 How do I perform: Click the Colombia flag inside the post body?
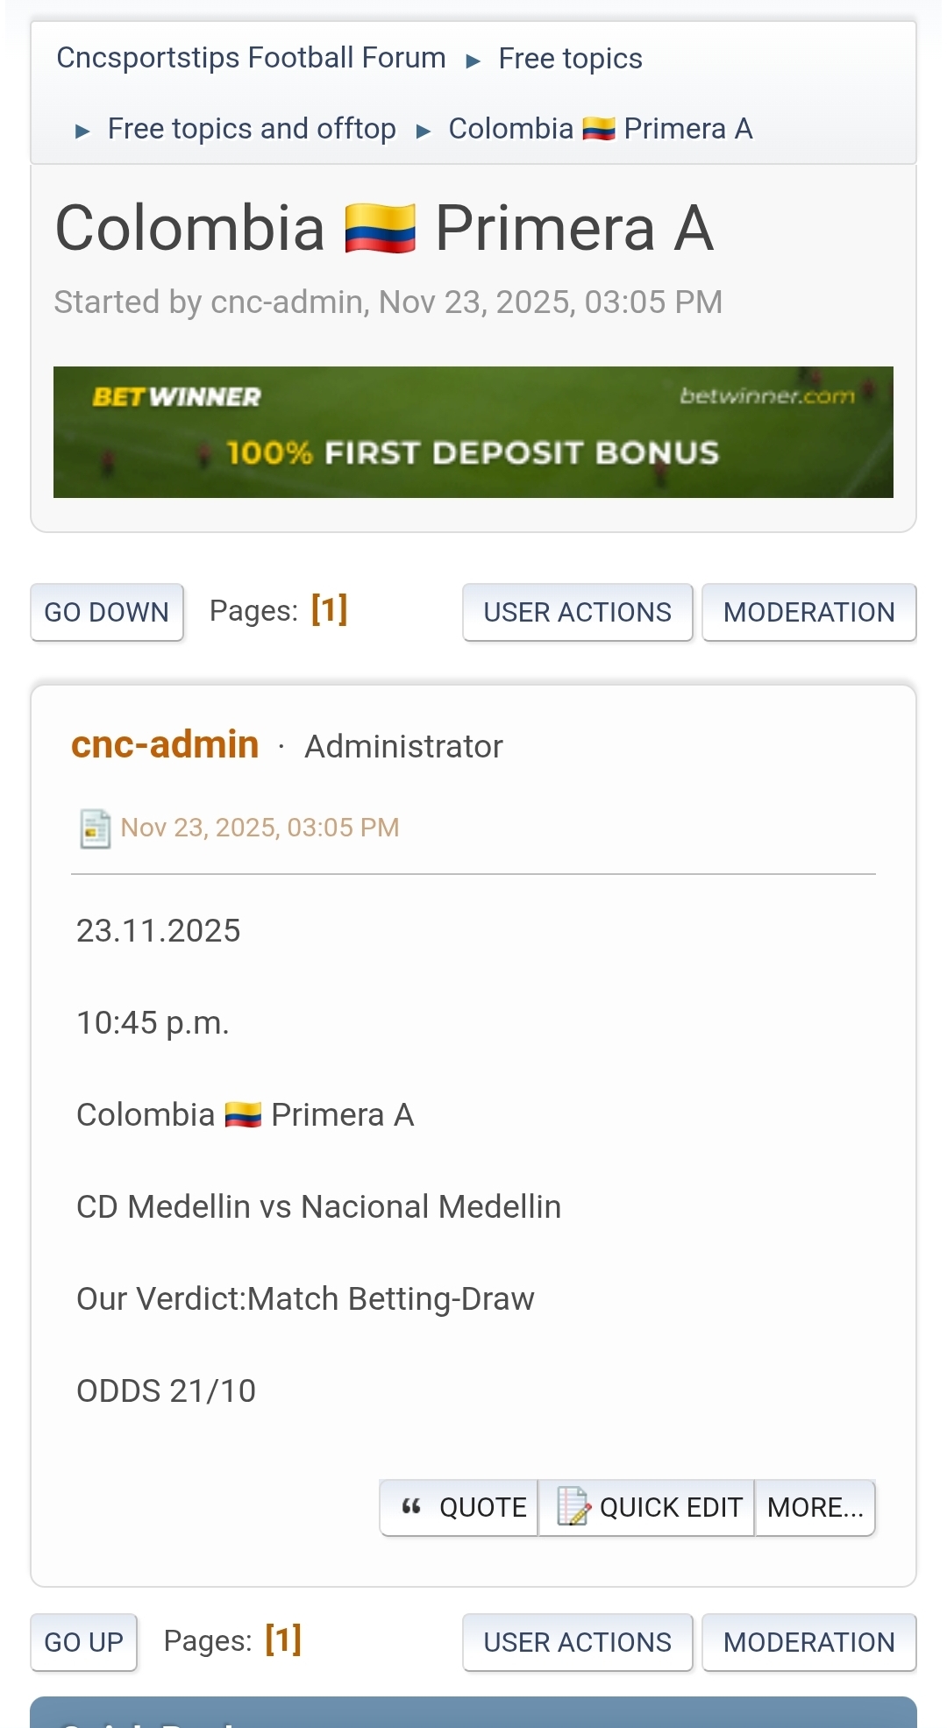click(x=243, y=1115)
